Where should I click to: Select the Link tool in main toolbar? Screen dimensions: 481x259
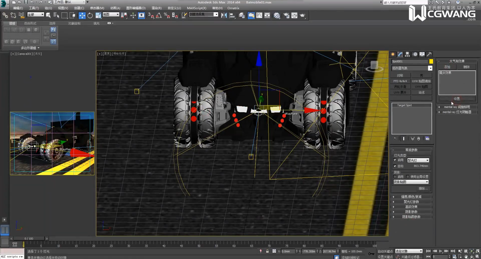(5, 15)
